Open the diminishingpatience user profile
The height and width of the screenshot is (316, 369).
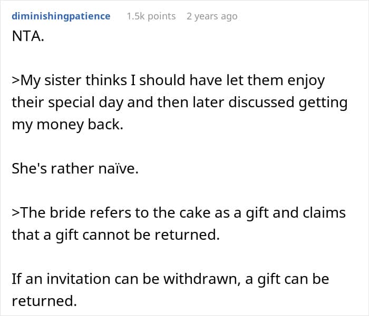pos(61,16)
